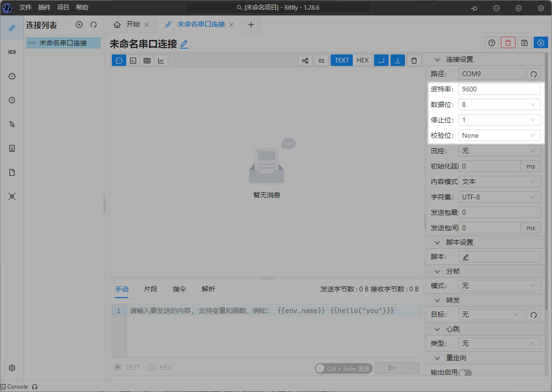Click the red delete connection icon
Screen dimensions: 552x392
tap(508, 43)
